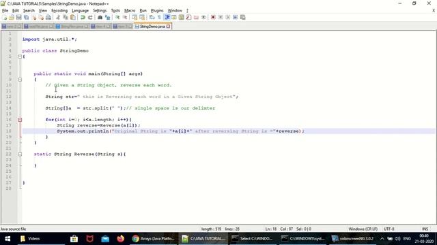437x245 pixels.
Task: Click the Save All toolbar icon
Action: coord(26,17)
